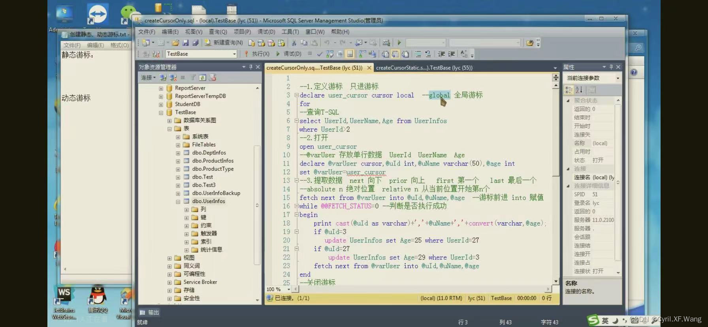Click the Open File folder icon
Viewport: 708px width, 327px height.
pos(175,43)
